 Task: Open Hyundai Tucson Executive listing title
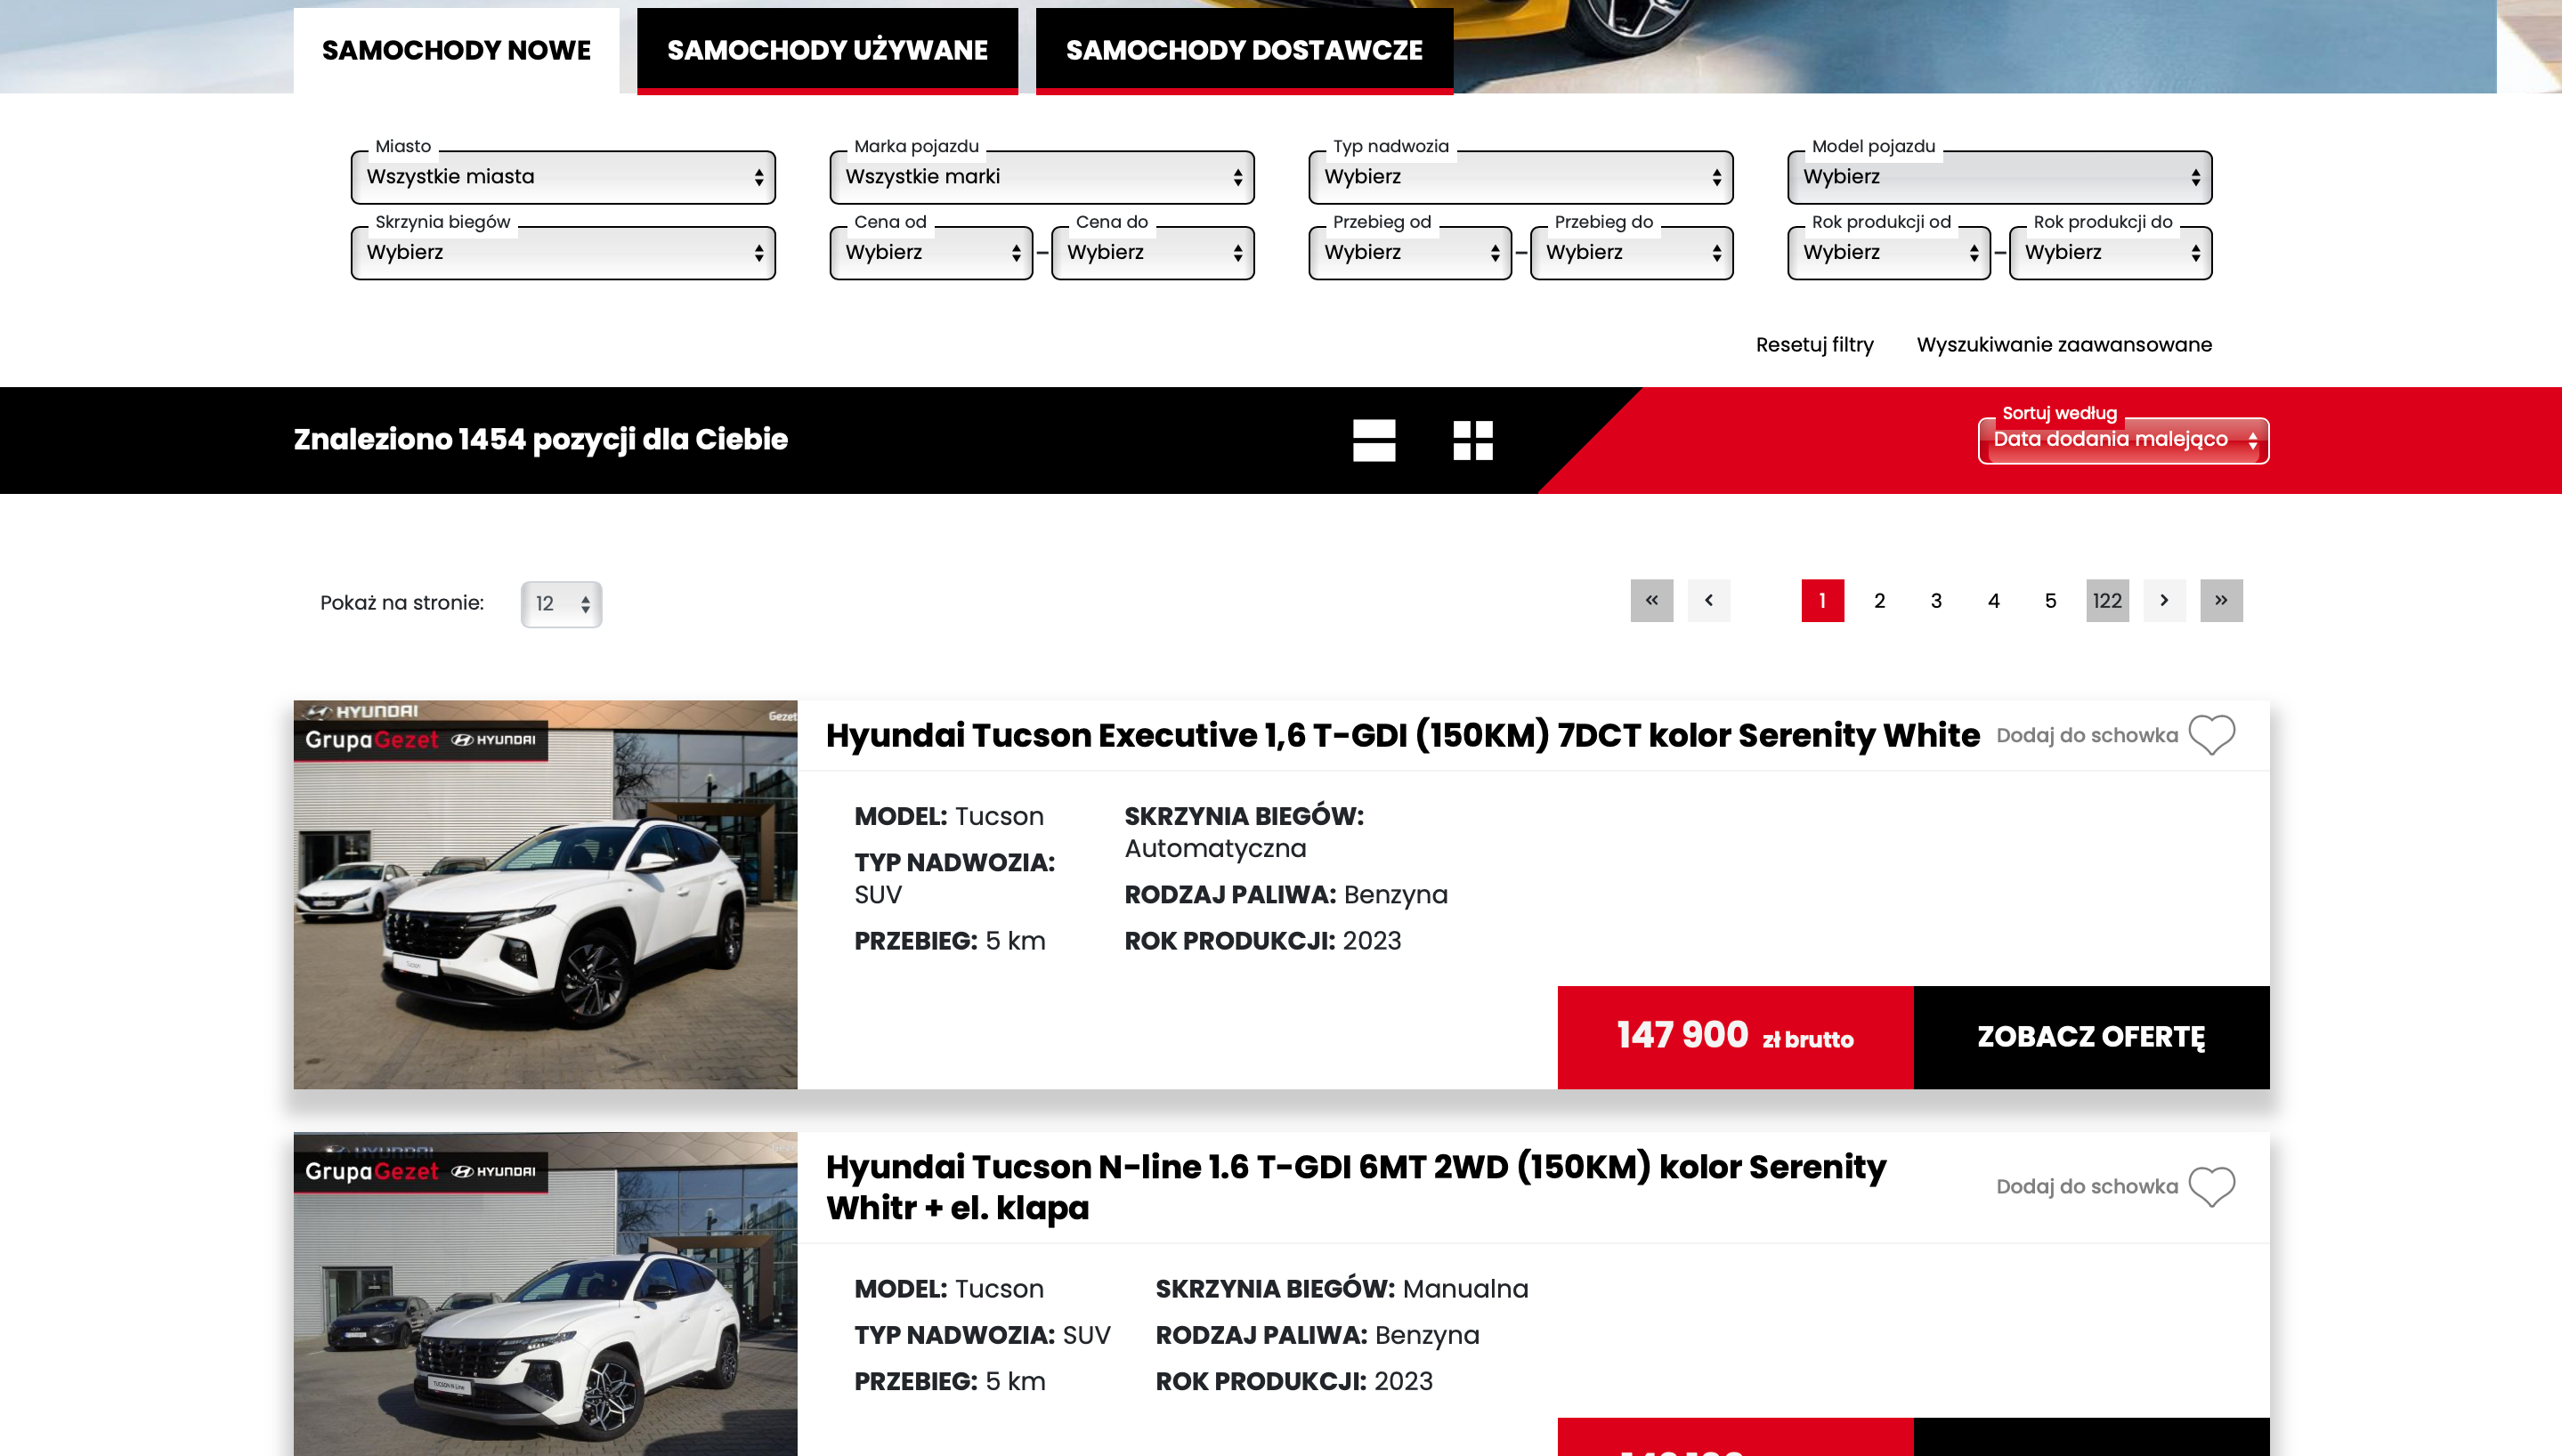(x=1402, y=735)
